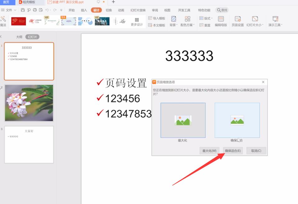Click 导入模板 import template
298x204 pixels.
point(157,18)
